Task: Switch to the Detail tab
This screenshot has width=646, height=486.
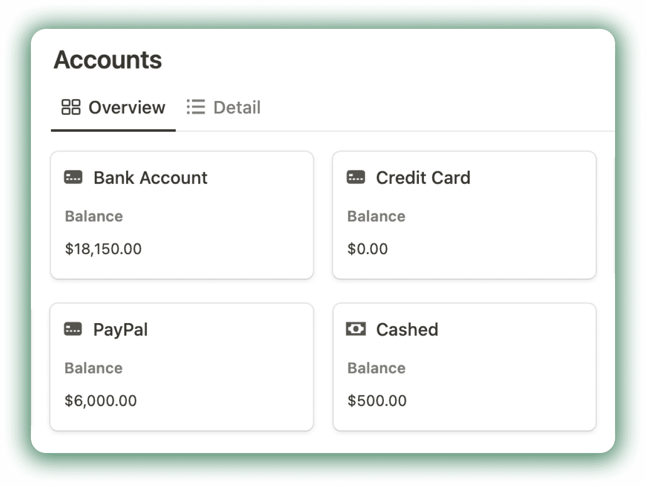Action: (237, 107)
